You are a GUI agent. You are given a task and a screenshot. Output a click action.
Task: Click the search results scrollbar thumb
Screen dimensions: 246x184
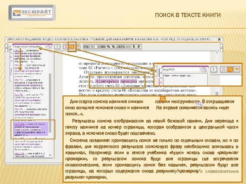50,103
